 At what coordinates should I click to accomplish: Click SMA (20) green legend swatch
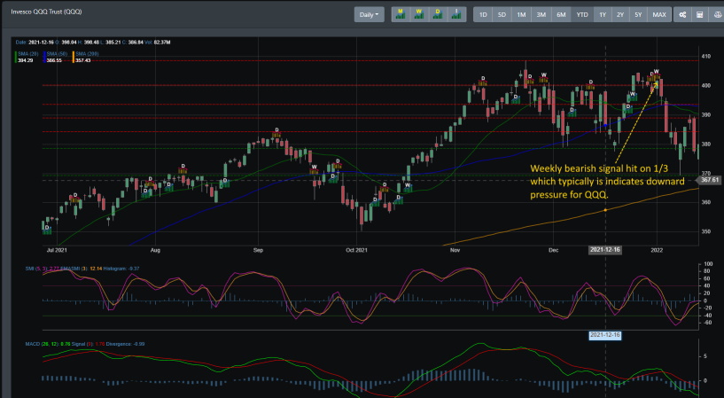(x=16, y=57)
